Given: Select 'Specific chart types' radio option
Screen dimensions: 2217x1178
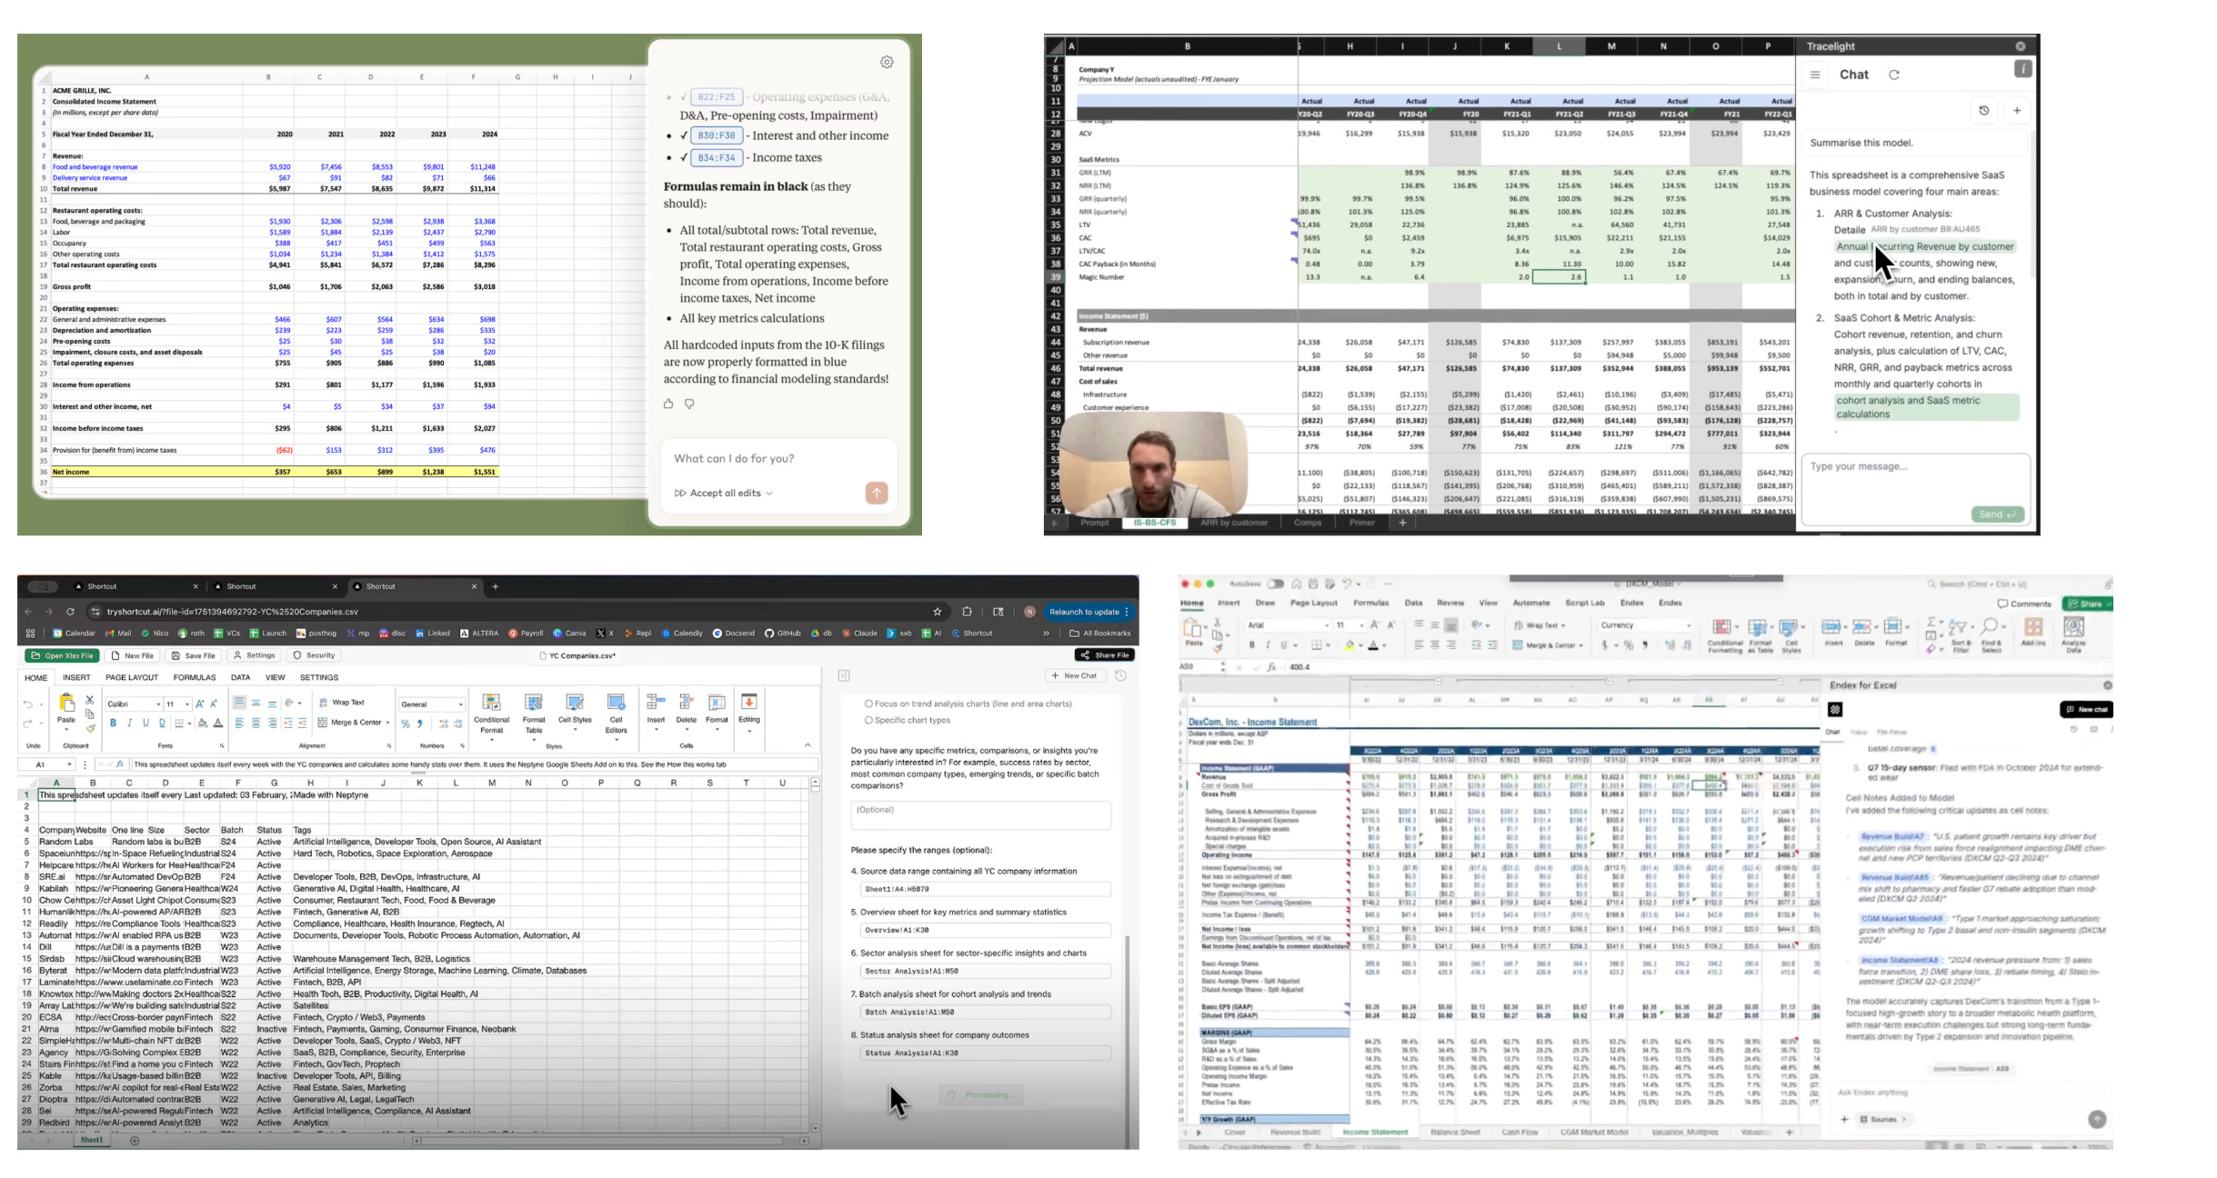Looking at the screenshot, I should [868, 720].
